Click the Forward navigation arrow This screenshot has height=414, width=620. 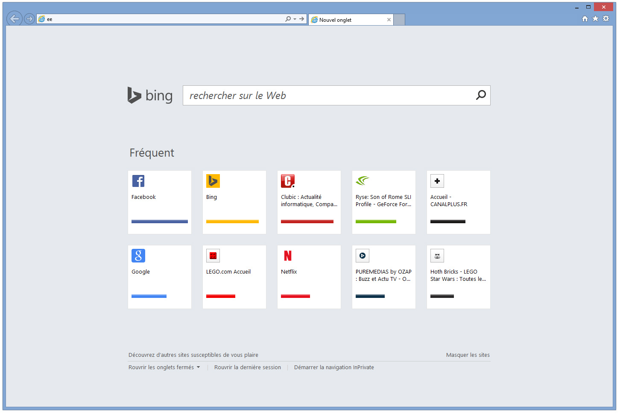29,19
